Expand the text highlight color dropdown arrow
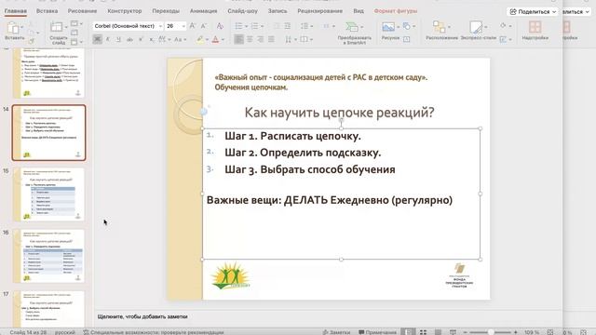 click(x=207, y=39)
